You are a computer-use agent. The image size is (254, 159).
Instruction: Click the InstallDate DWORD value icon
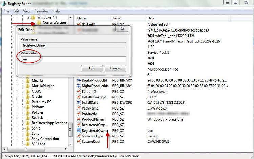point(79,102)
